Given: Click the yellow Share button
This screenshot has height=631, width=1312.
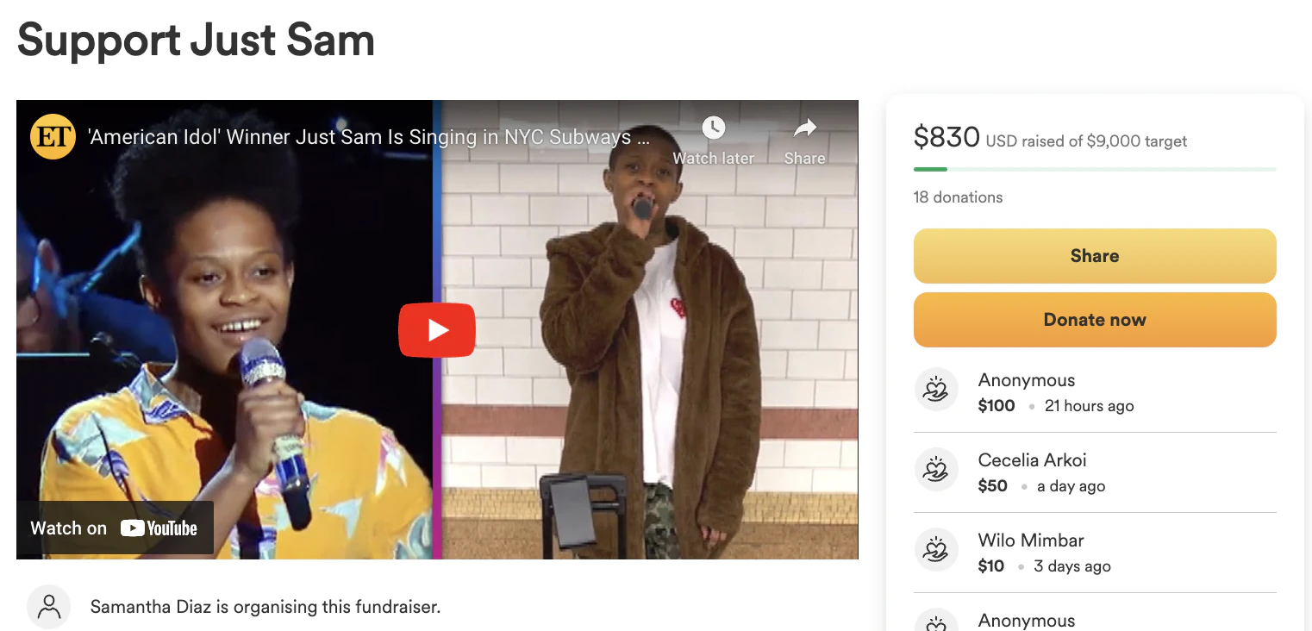Looking at the screenshot, I should (x=1095, y=256).
